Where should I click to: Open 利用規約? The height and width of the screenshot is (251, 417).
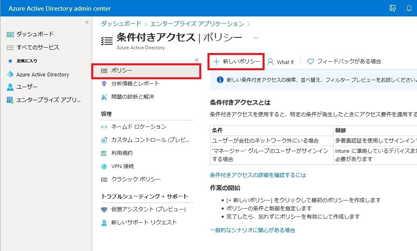click(x=122, y=153)
